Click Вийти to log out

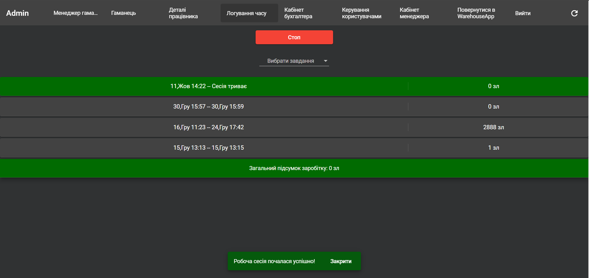(x=523, y=13)
